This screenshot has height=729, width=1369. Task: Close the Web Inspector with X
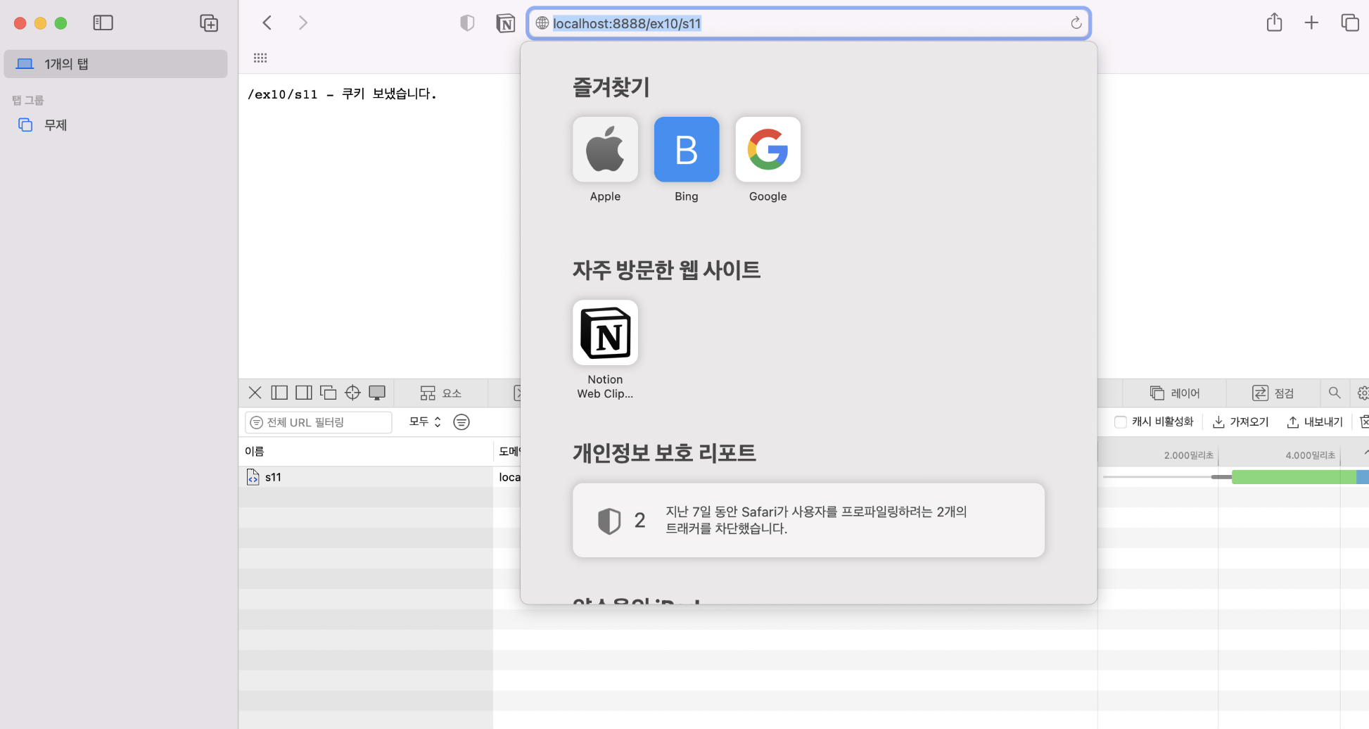pyautogui.click(x=255, y=393)
